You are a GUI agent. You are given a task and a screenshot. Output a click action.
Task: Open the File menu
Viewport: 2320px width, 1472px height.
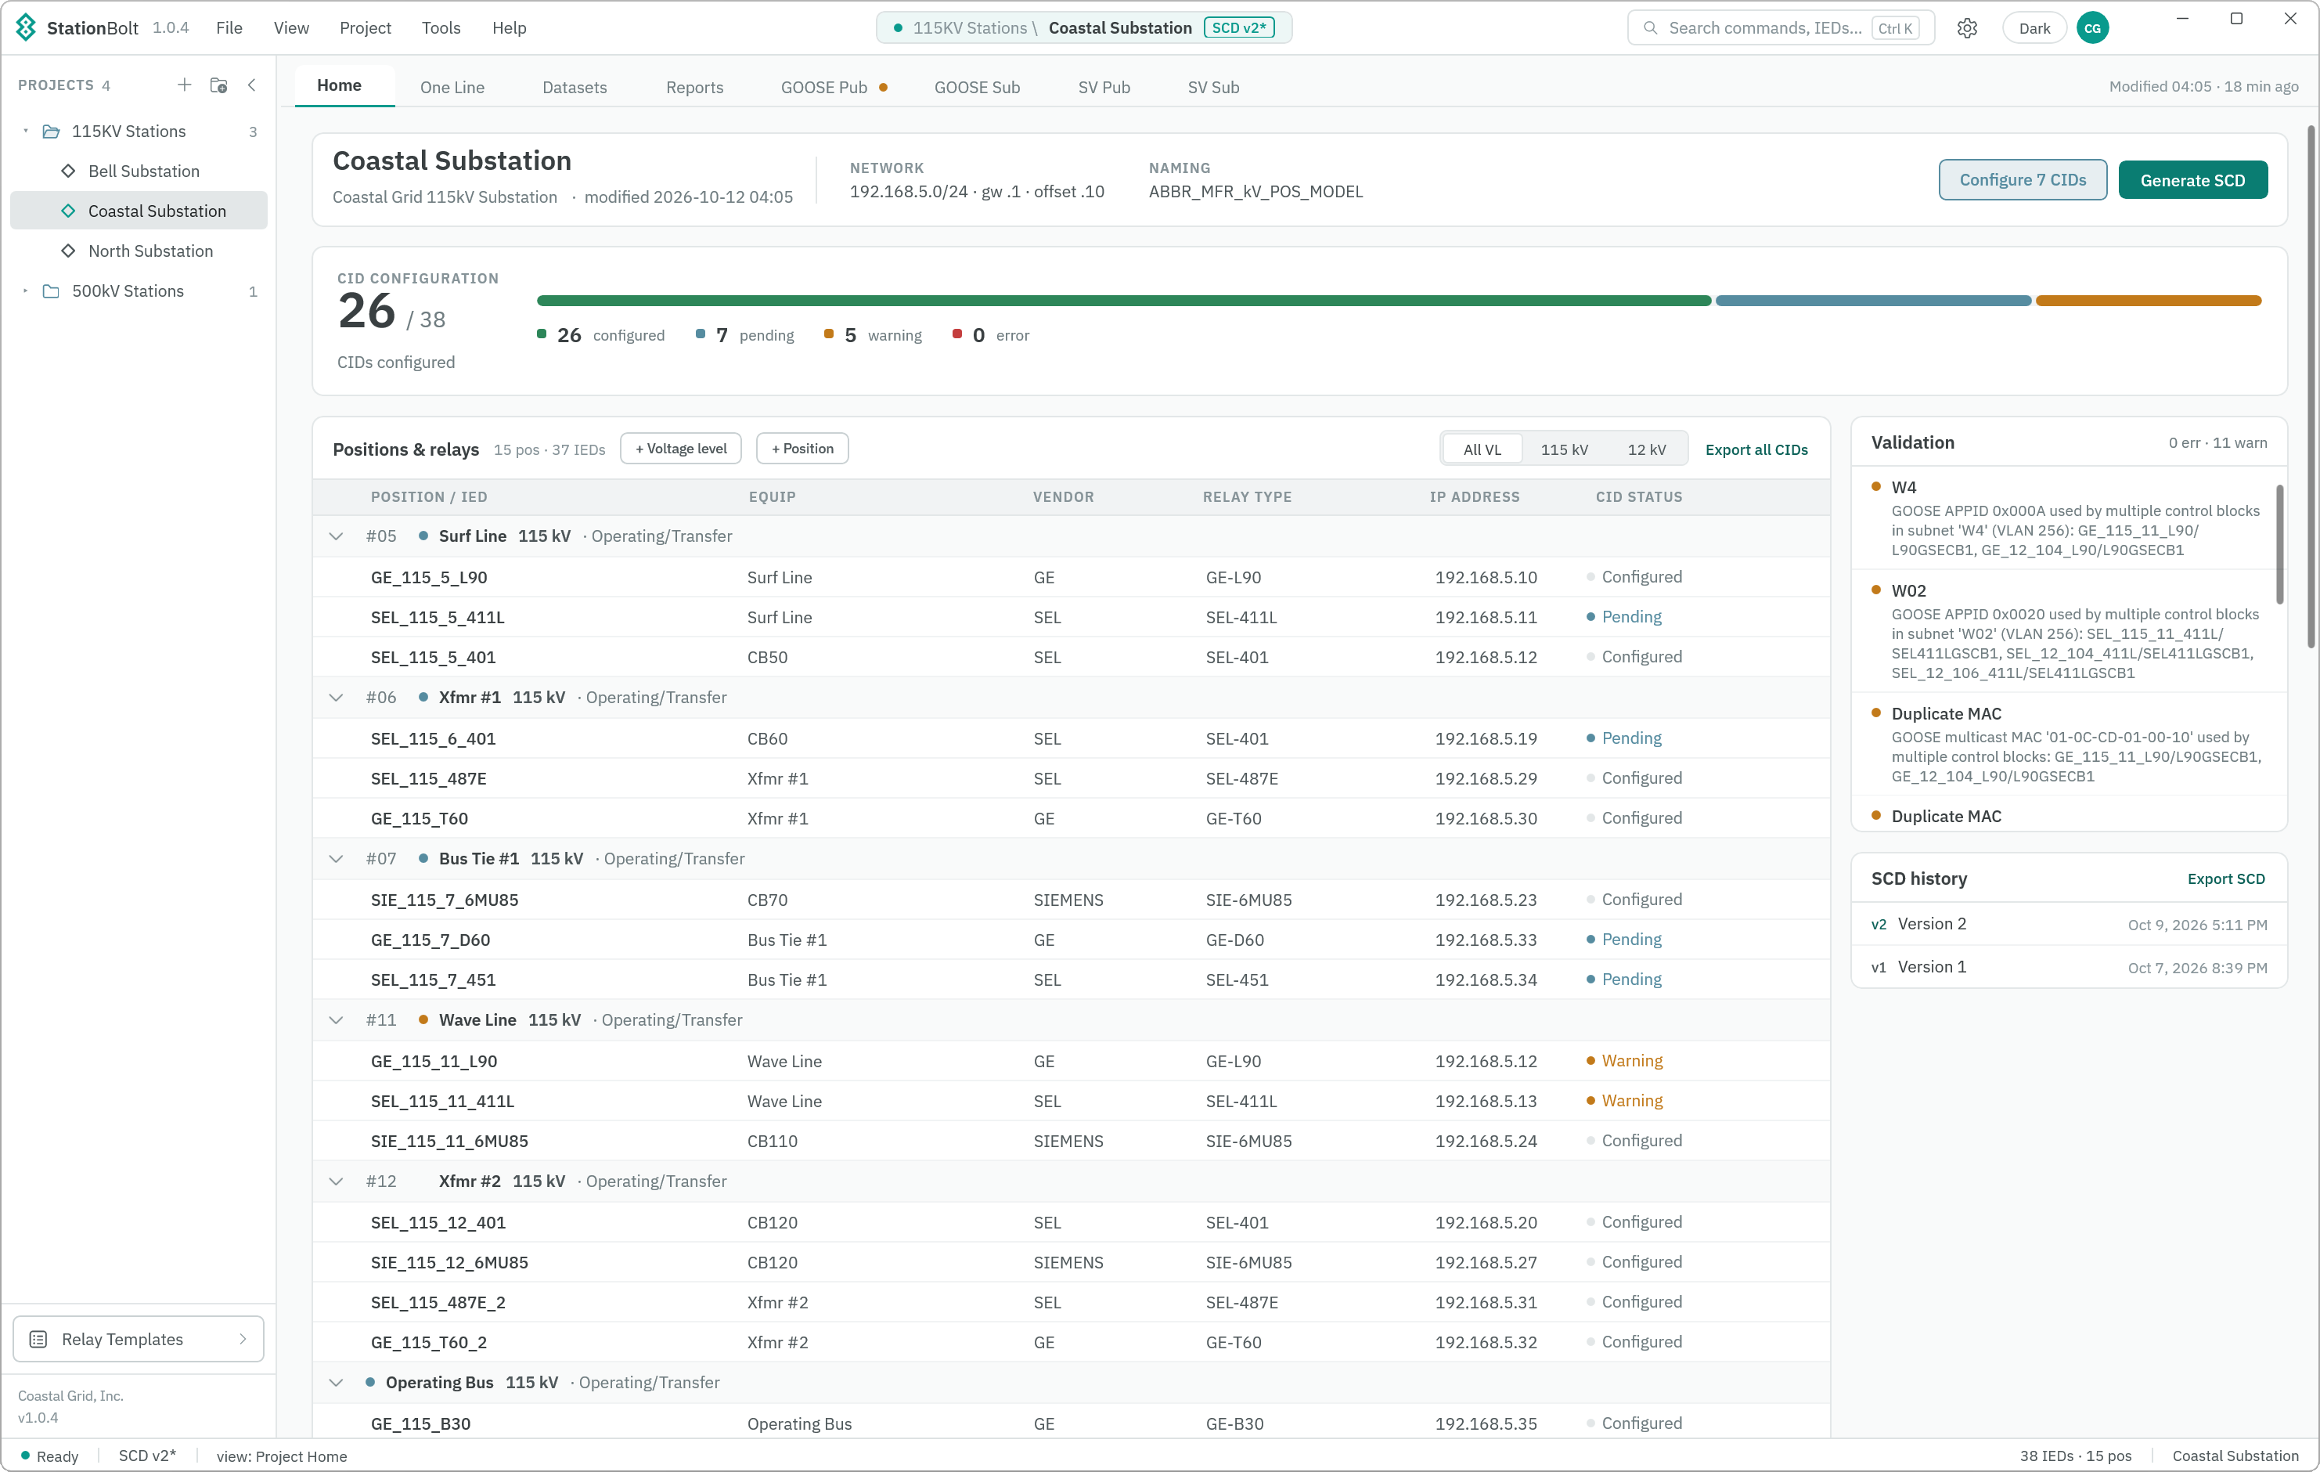(x=229, y=28)
